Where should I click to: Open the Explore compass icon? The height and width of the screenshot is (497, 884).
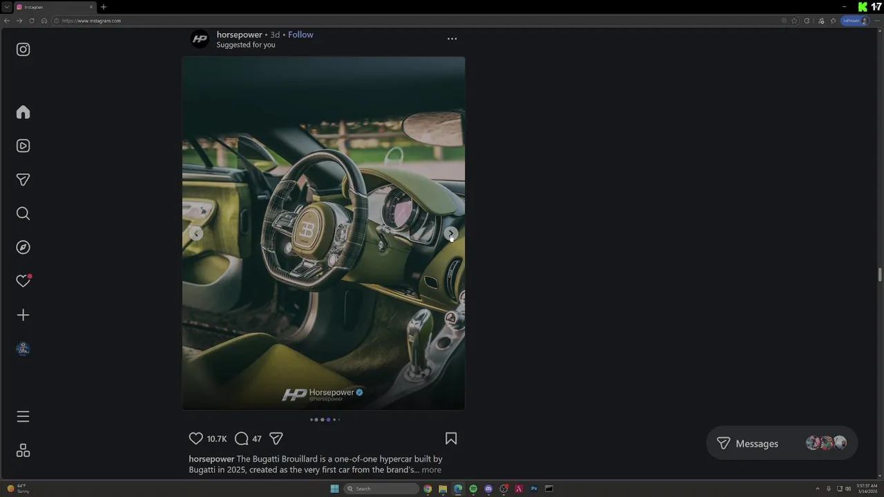[23, 247]
